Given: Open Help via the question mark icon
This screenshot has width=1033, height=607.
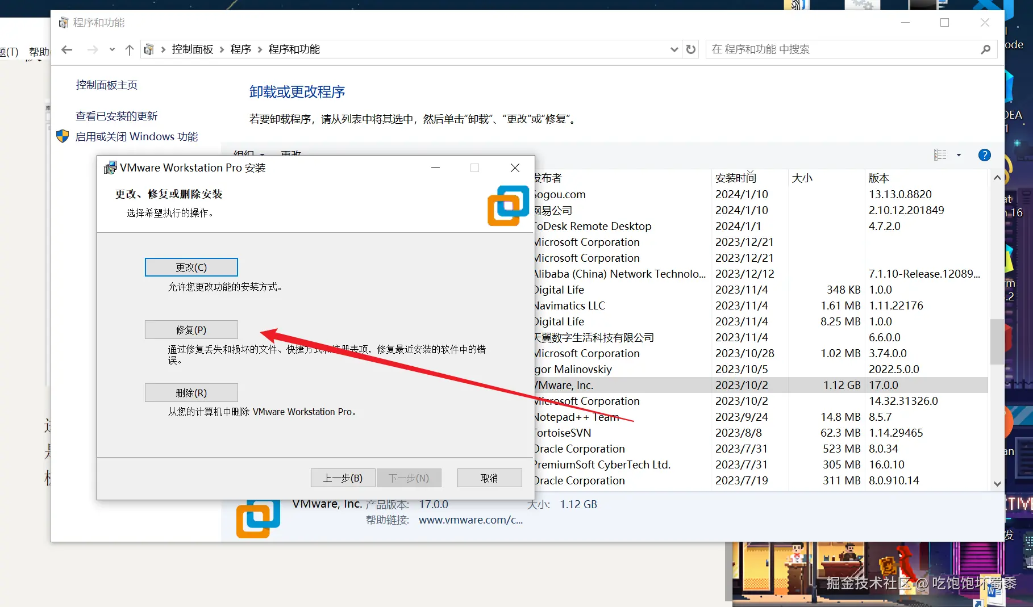Looking at the screenshot, I should pos(984,154).
